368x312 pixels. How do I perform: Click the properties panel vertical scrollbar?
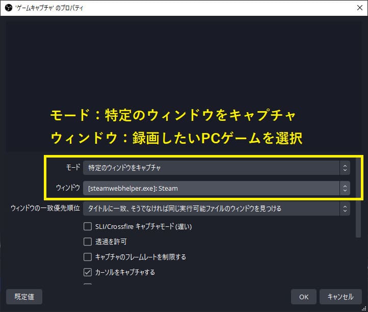click(x=358, y=198)
